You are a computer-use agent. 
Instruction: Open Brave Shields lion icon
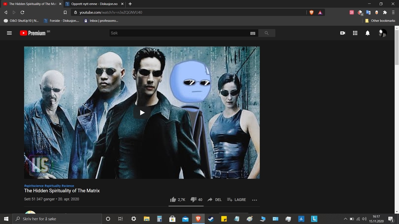(311, 12)
